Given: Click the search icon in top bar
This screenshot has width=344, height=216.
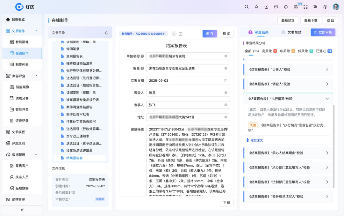Looking at the screenshot, I should pos(247,7).
